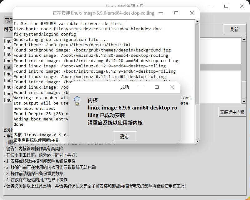Minimize the Linux 内核管理工具 main window
This screenshot has height=200, width=250.
(211, 6)
